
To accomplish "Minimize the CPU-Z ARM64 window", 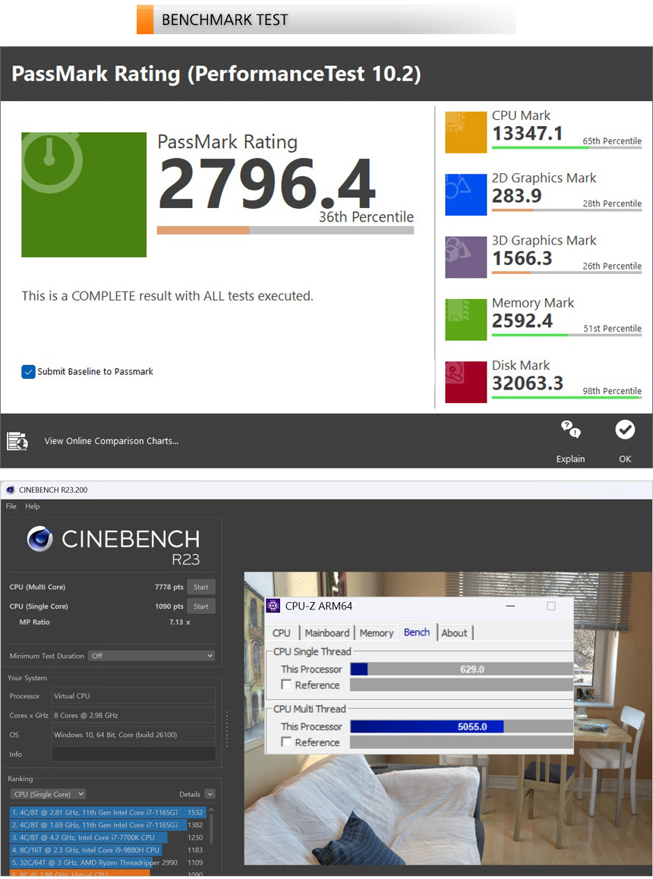I will [x=510, y=606].
